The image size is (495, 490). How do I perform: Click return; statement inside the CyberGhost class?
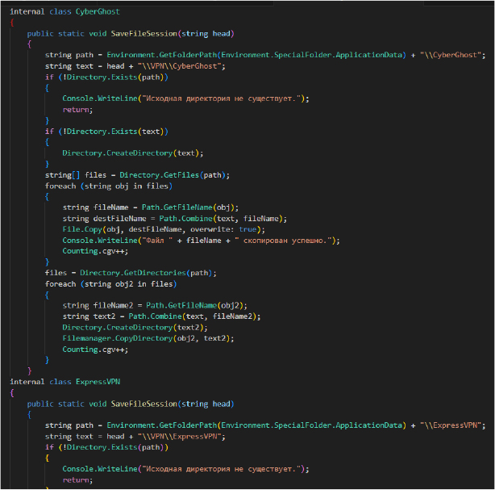tap(77, 110)
